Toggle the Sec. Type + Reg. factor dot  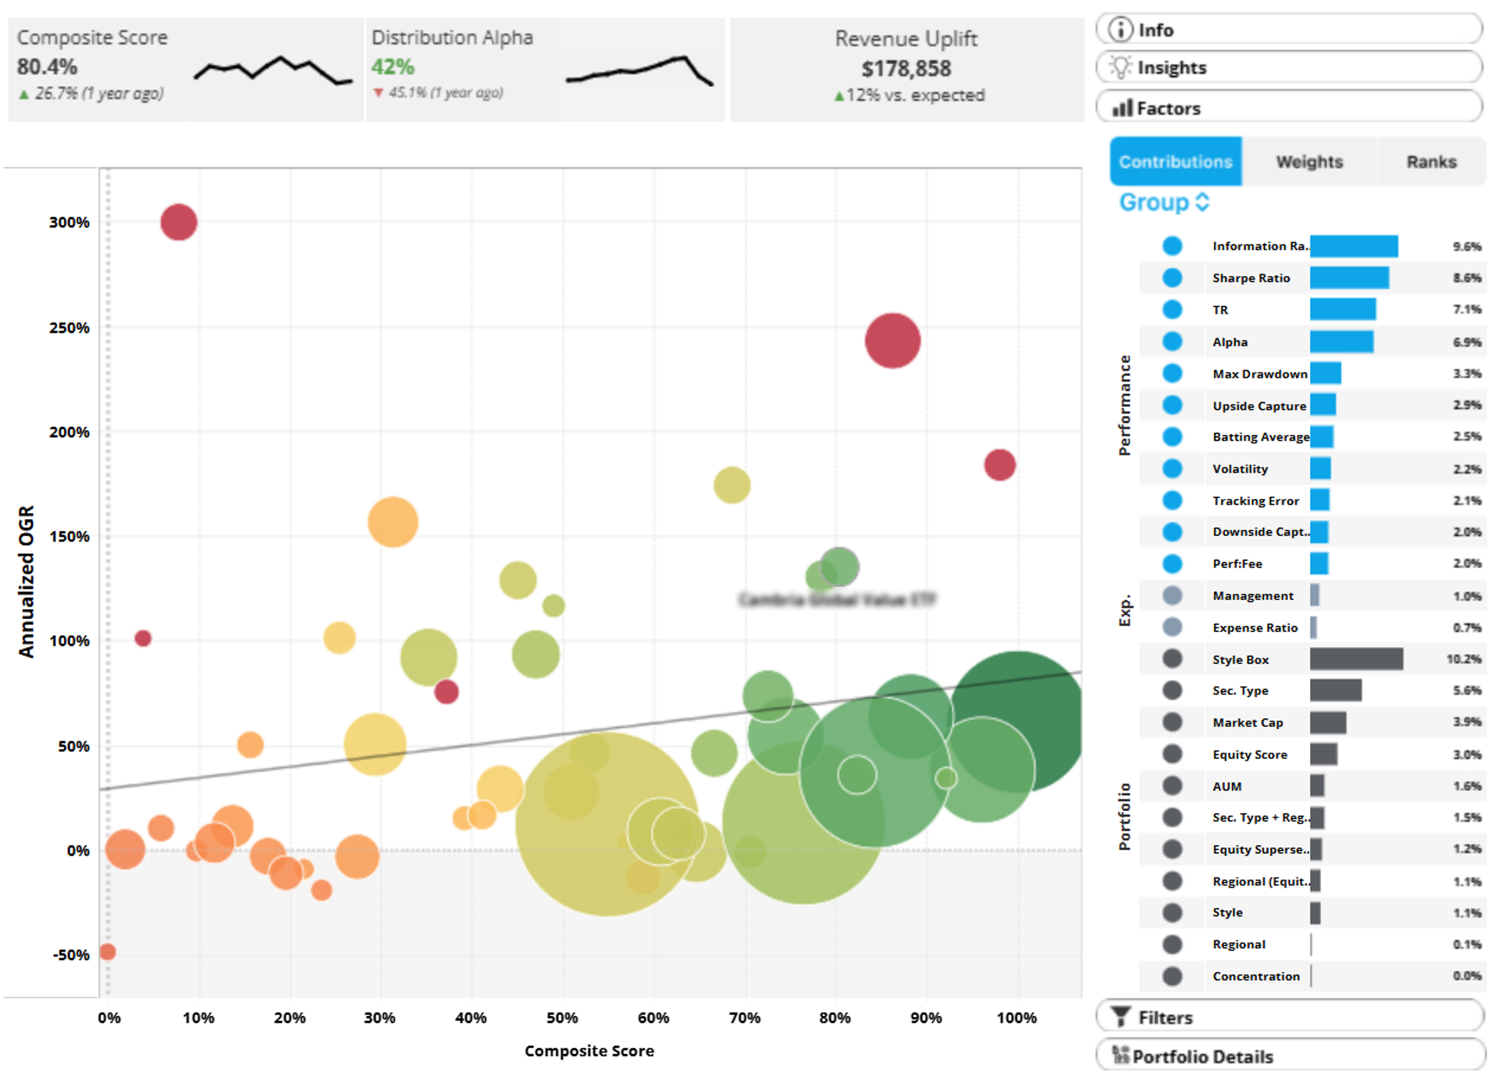coord(1172,817)
